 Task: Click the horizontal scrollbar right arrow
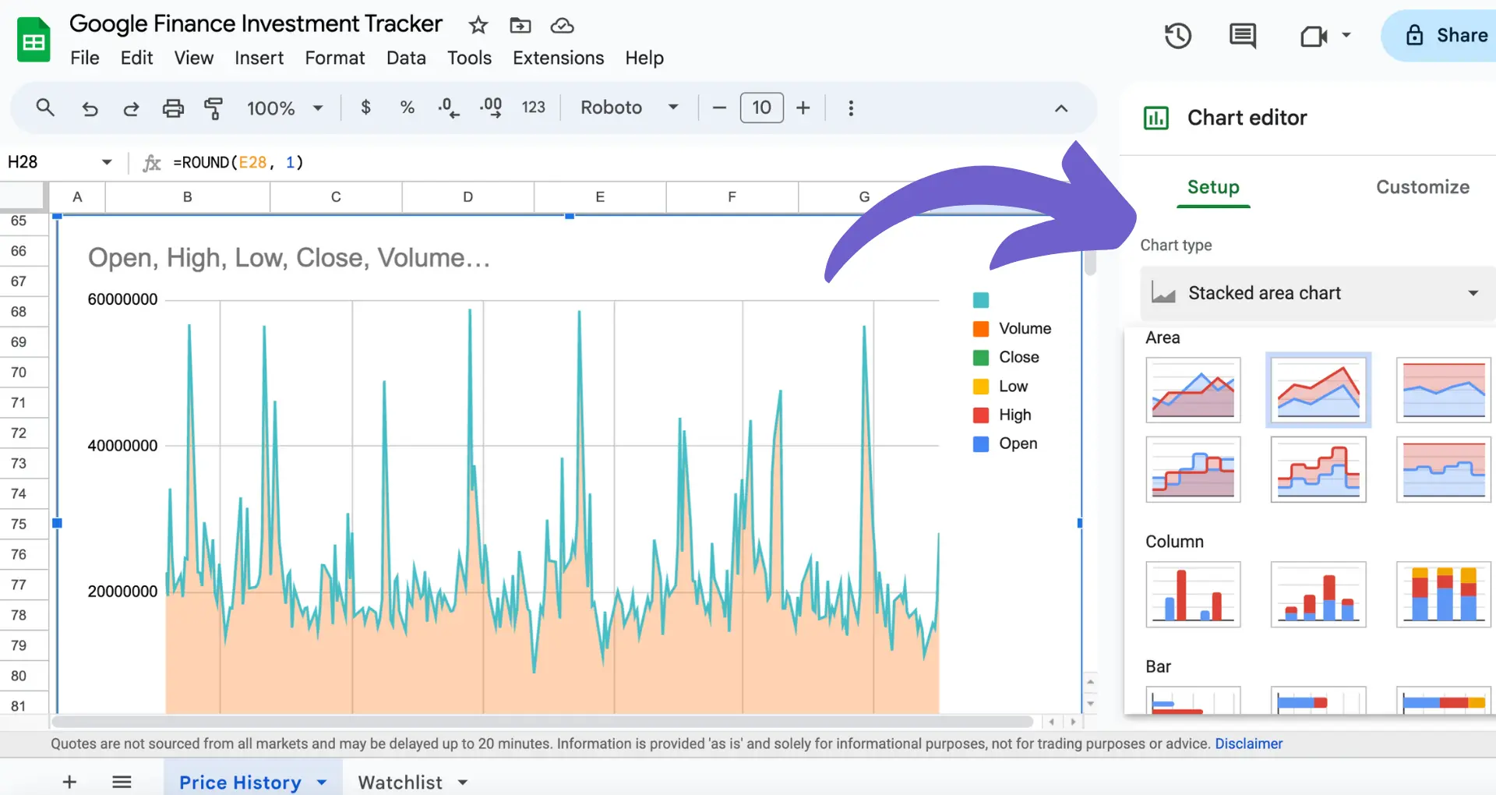[x=1073, y=722]
